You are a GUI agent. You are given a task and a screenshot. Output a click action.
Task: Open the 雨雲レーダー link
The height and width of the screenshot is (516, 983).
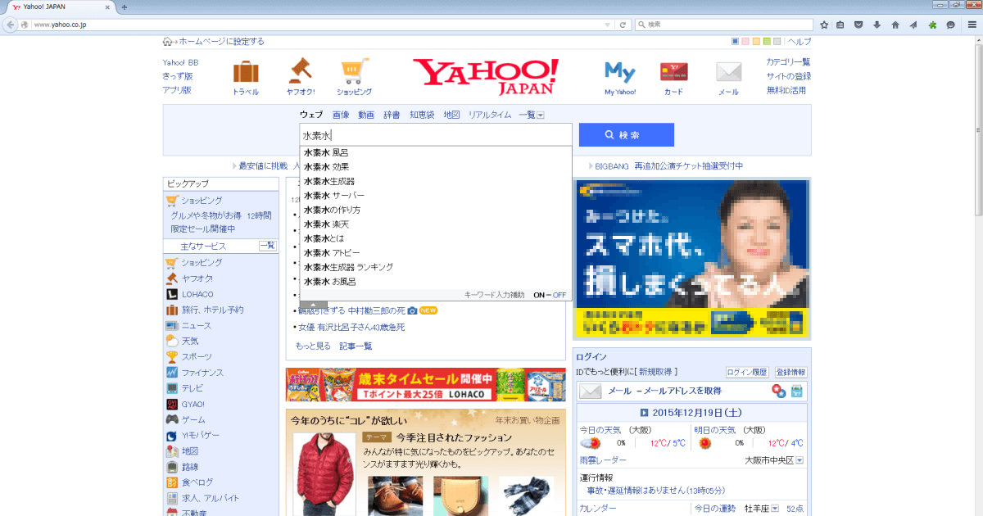click(602, 460)
